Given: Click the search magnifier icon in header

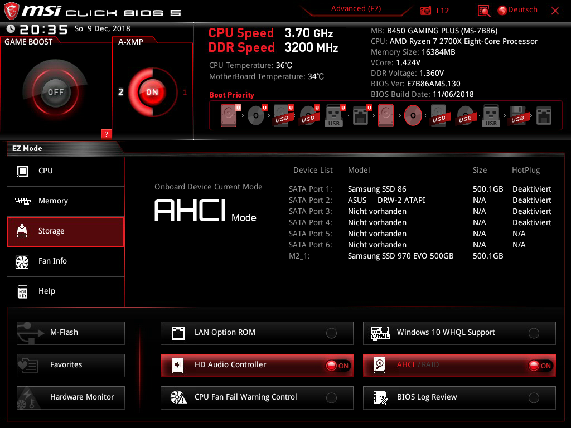Looking at the screenshot, I should (484, 11).
